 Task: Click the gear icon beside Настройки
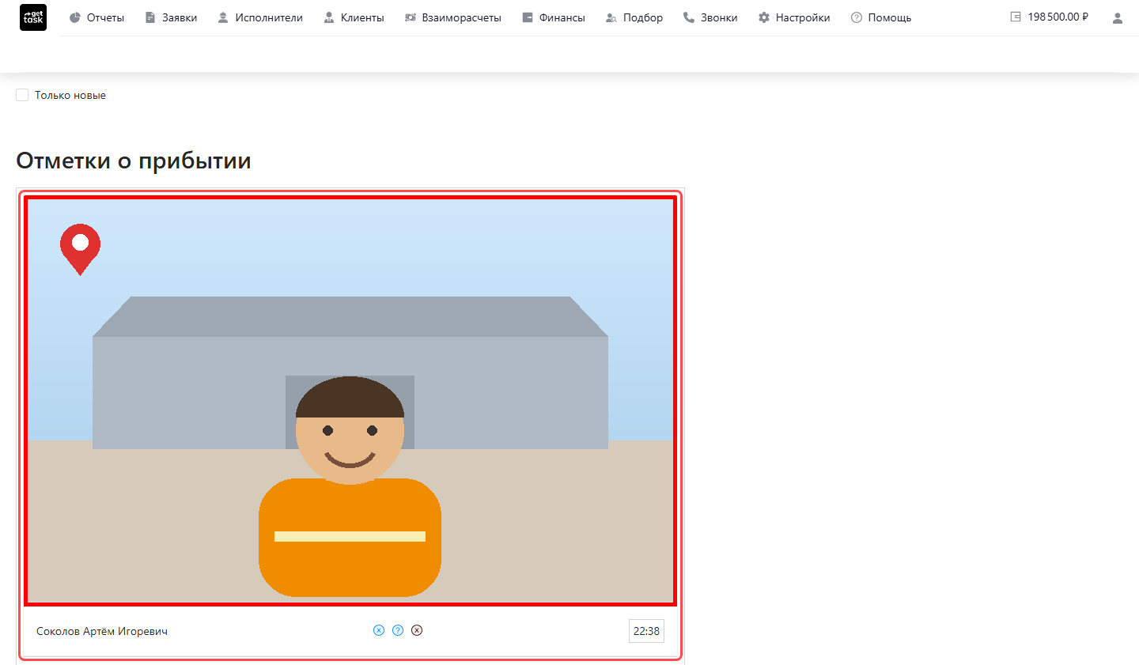(764, 17)
